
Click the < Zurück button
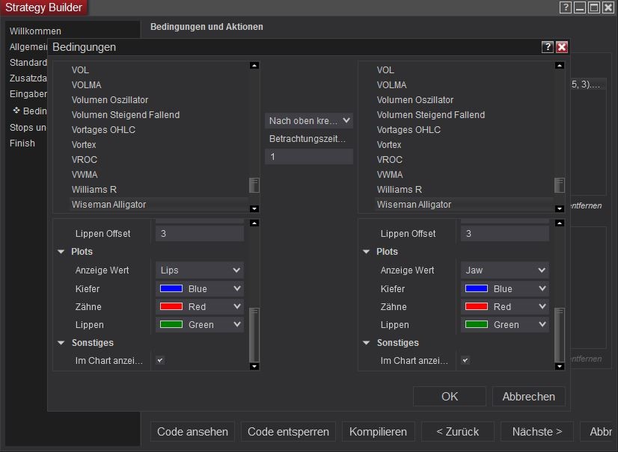458,432
